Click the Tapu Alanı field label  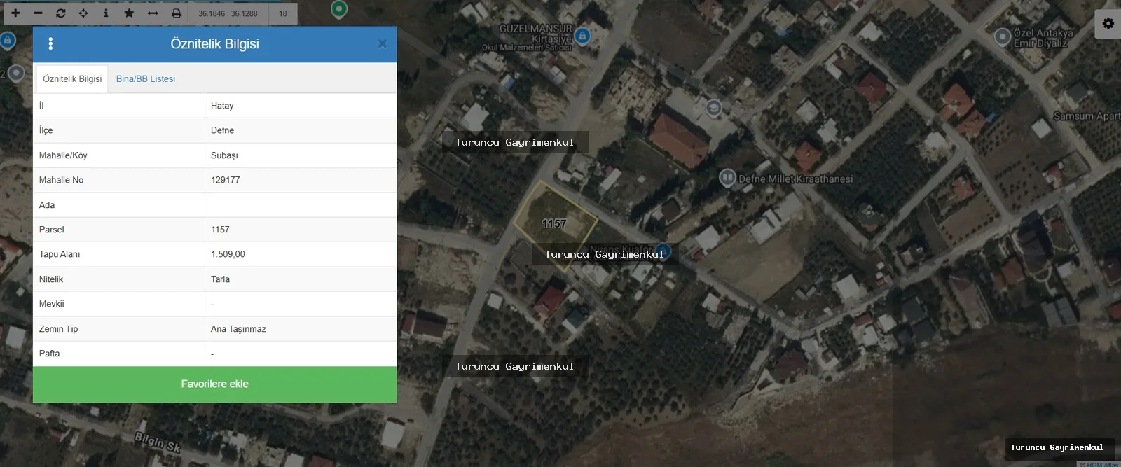(x=60, y=254)
